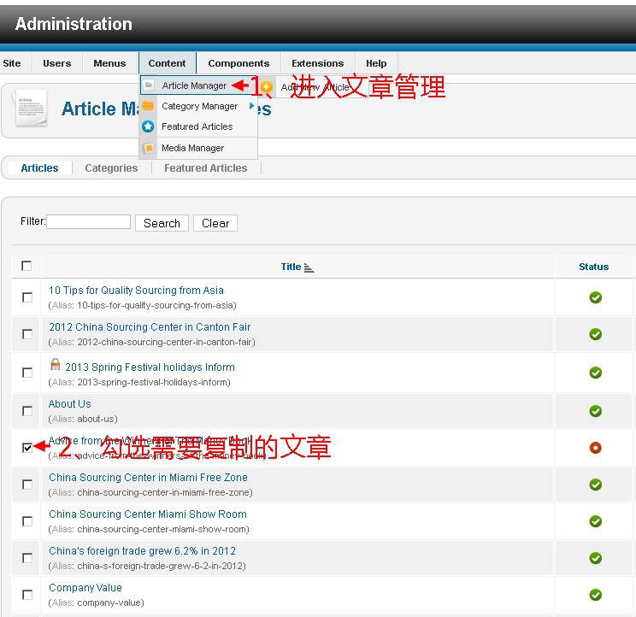Open the Site menu

coord(12,63)
